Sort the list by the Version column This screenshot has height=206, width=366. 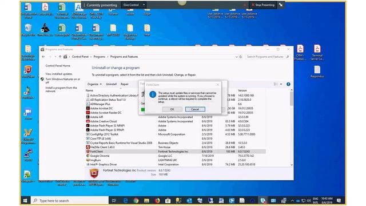[242, 90]
